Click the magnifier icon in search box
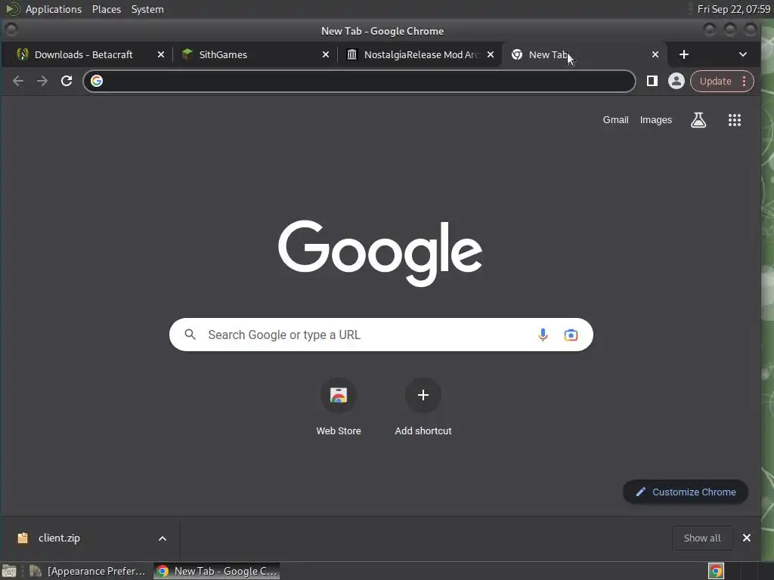The image size is (774, 580). pos(190,335)
